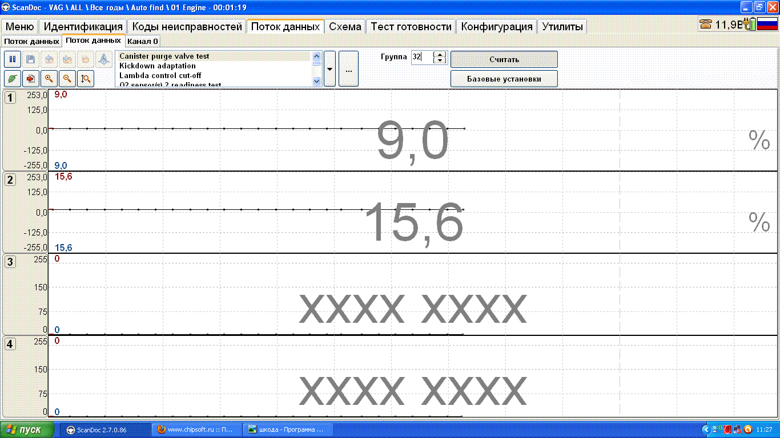The width and height of the screenshot is (780, 438).
Task: Click the Считать button
Action: click(504, 59)
